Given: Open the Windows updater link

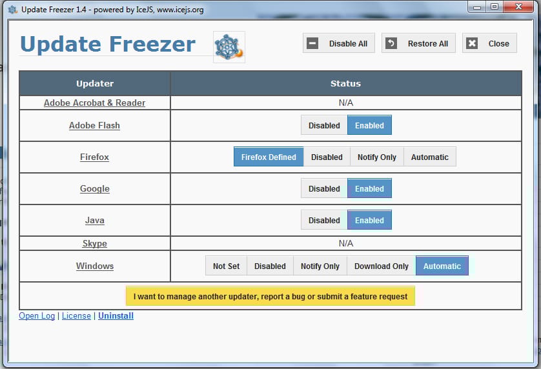Looking at the screenshot, I should [x=94, y=266].
